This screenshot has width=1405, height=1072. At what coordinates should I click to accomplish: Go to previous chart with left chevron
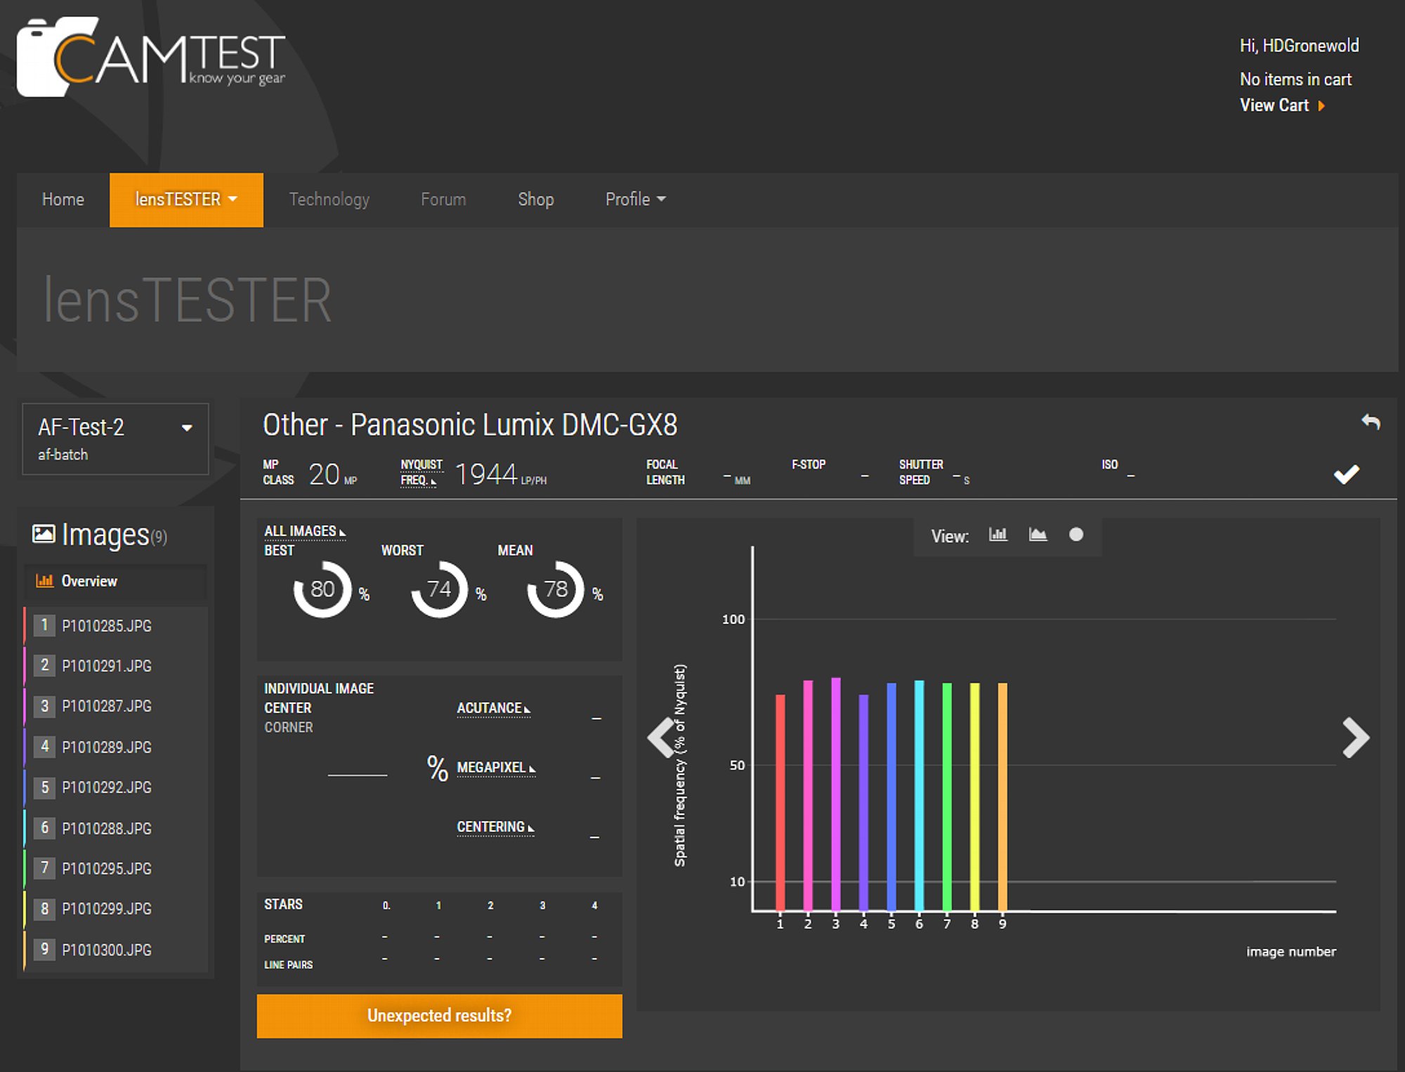click(x=661, y=737)
